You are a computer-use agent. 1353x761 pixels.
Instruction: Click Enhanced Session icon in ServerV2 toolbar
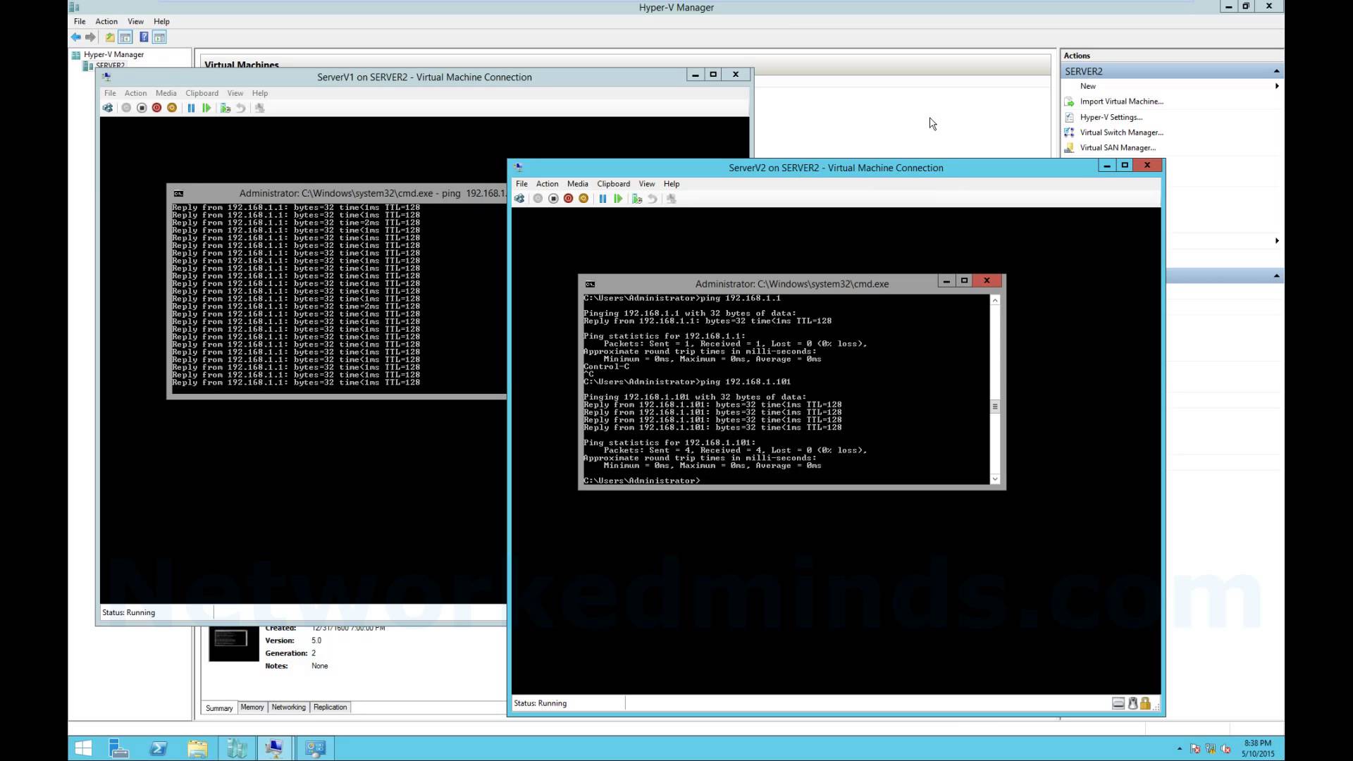tap(671, 199)
